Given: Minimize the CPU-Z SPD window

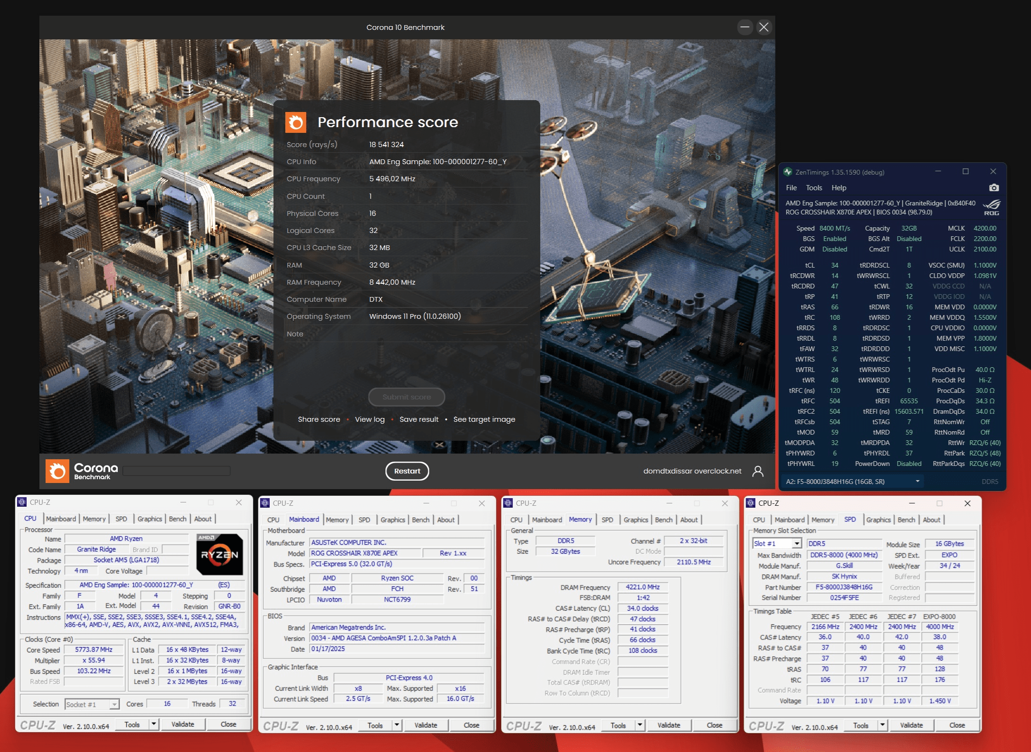Looking at the screenshot, I should [912, 503].
